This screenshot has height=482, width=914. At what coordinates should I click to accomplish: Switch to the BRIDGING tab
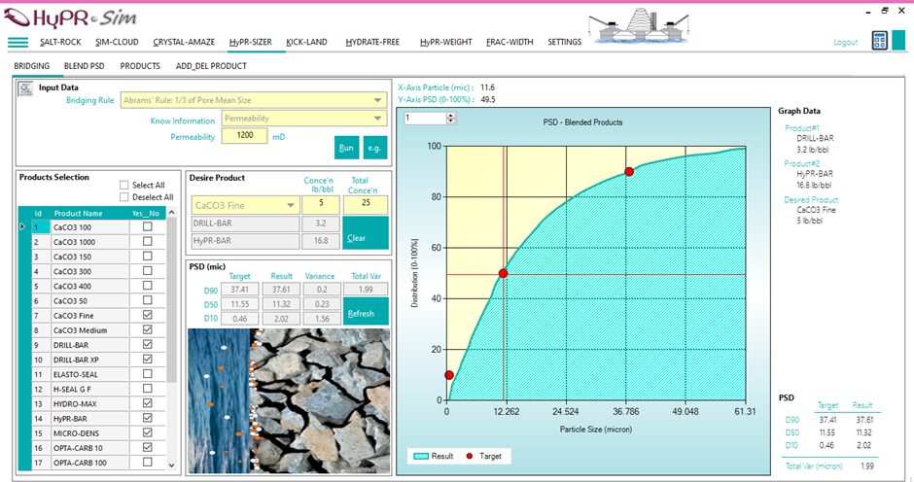(31, 66)
